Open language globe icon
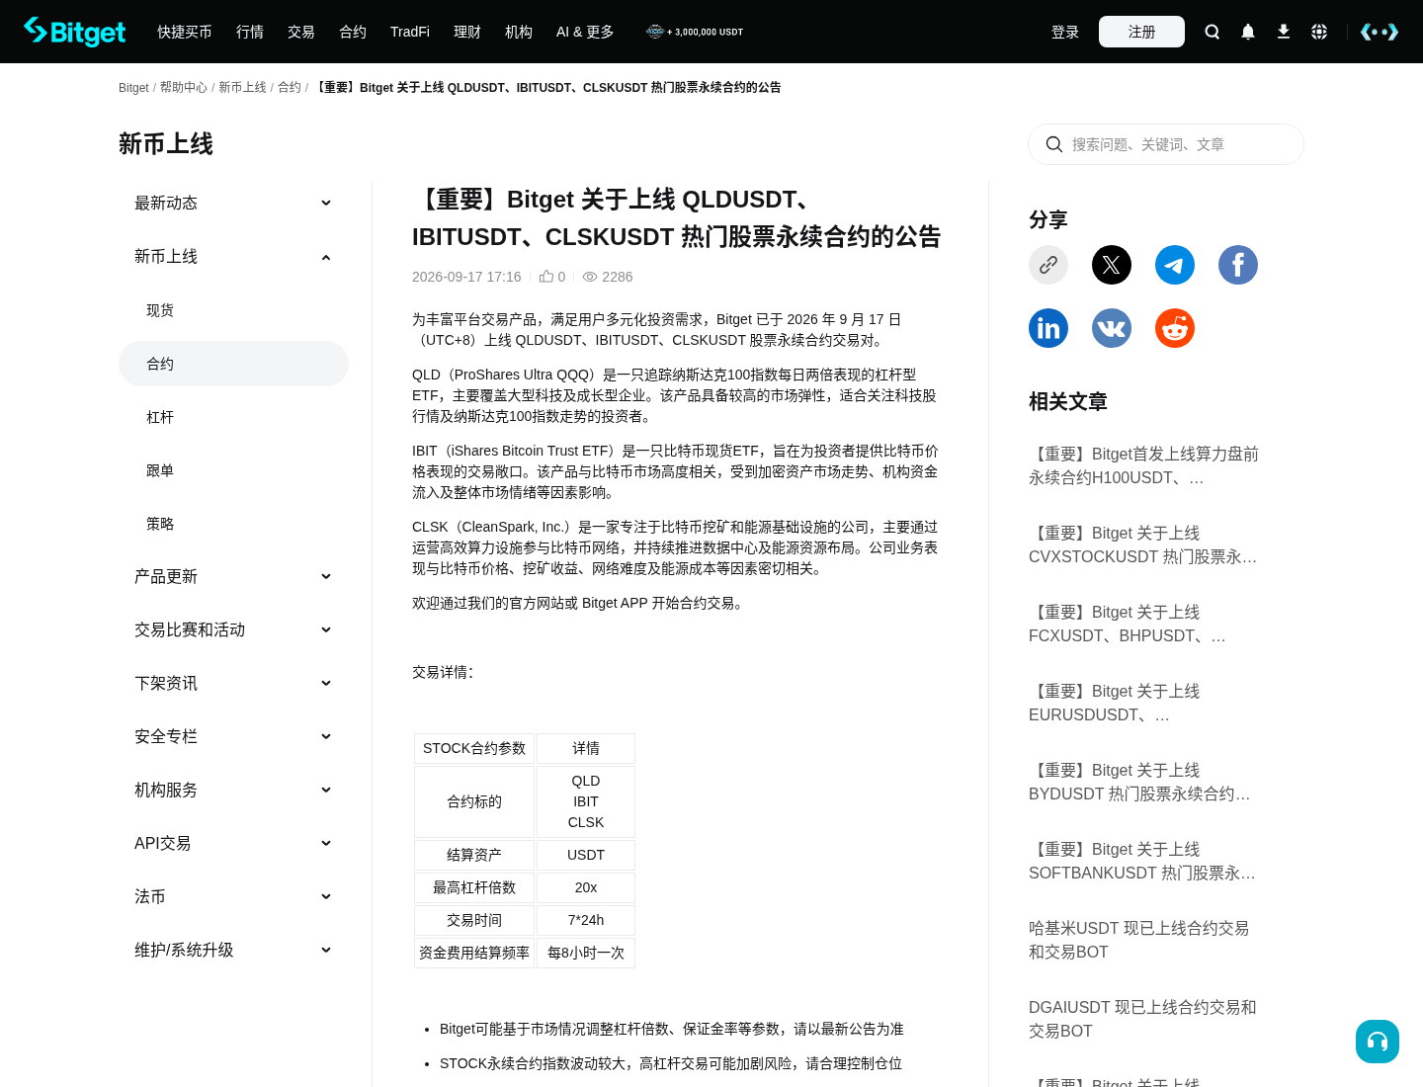Screen dimensions: 1423x1087 (x=1319, y=32)
